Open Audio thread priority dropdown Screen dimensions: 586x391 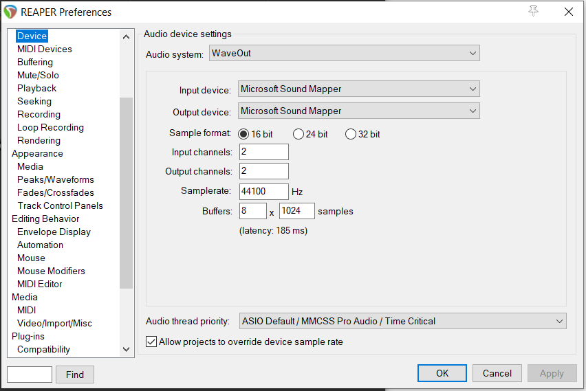[x=403, y=321]
